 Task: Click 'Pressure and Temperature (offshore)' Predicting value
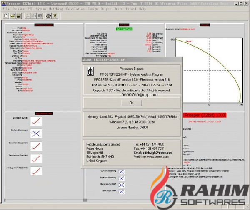[x=39, y=61]
